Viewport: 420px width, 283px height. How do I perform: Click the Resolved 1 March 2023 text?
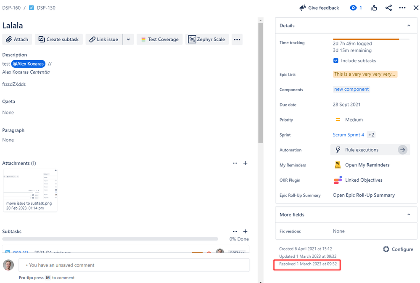pyautogui.click(x=308, y=264)
